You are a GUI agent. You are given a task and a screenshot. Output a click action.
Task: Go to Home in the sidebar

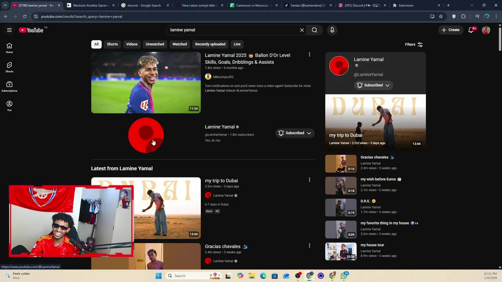click(x=9, y=48)
